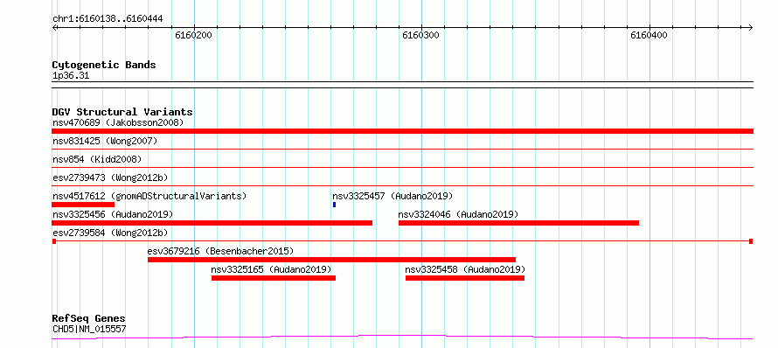Click the RefSeq Genes track heading

(x=89, y=319)
